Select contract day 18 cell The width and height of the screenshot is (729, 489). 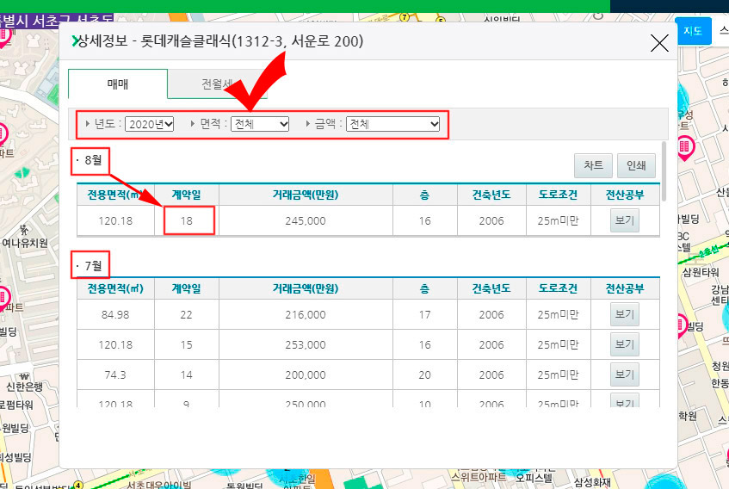(x=187, y=220)
